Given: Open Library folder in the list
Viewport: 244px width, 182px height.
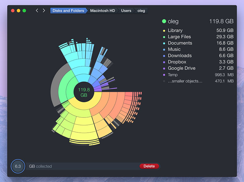Looking at the screenshot, I should point(175,30).
